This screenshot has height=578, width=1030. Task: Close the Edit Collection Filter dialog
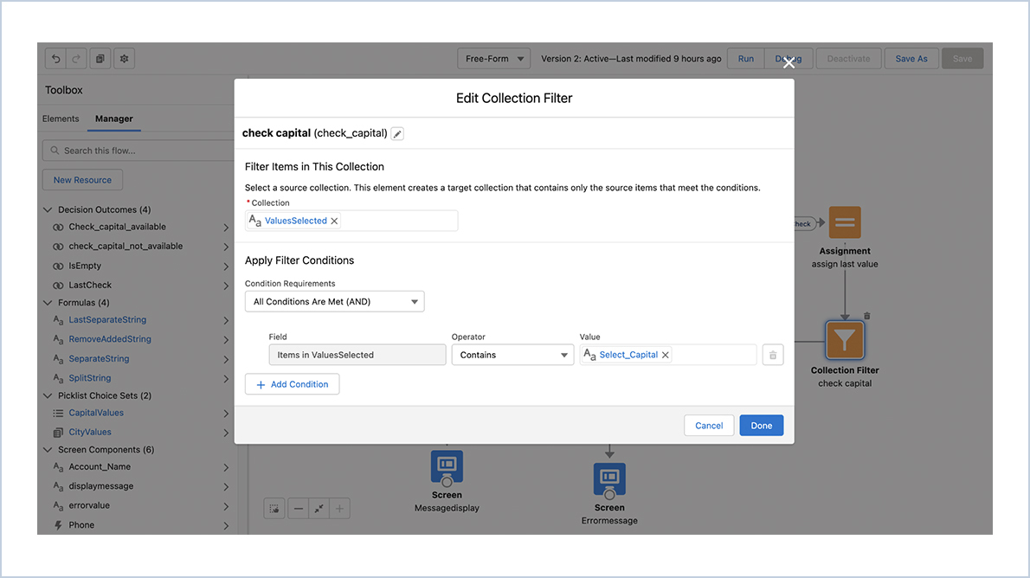coord(789,62)
